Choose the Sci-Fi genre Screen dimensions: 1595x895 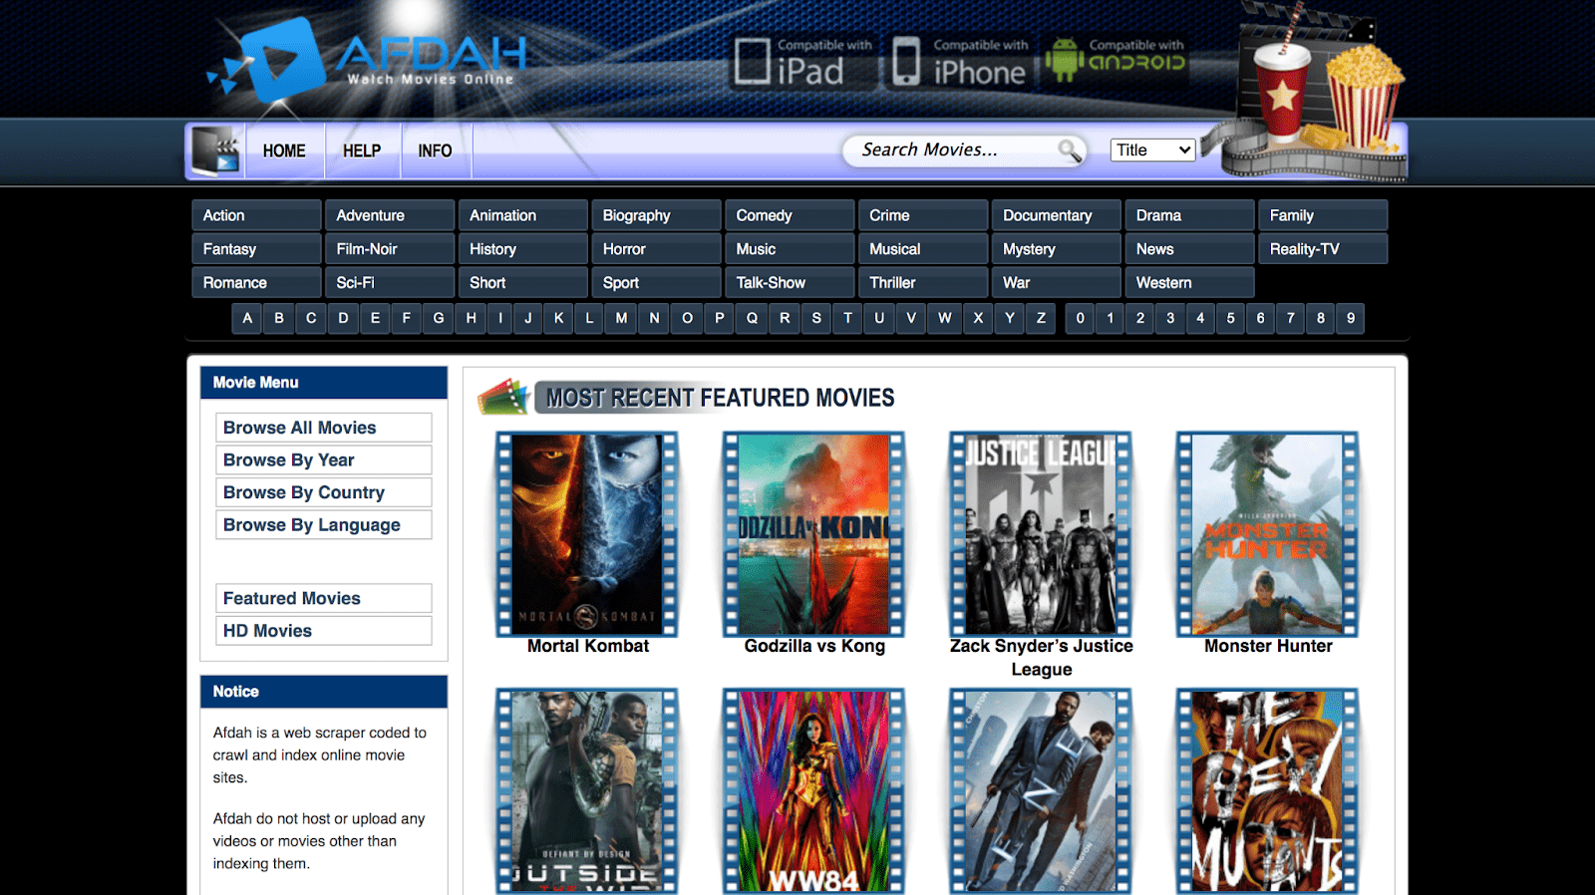390,283
